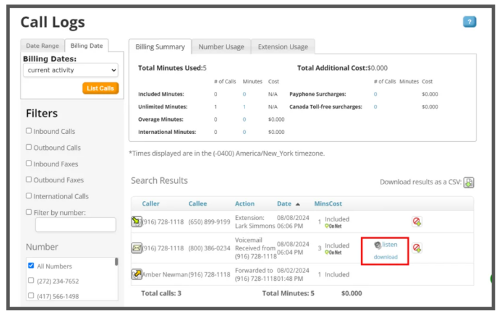The width and height of the screenshot is (498, 317).
Task: Click On Net indicator in Lark Simmons row
Action: click(333, 226)
